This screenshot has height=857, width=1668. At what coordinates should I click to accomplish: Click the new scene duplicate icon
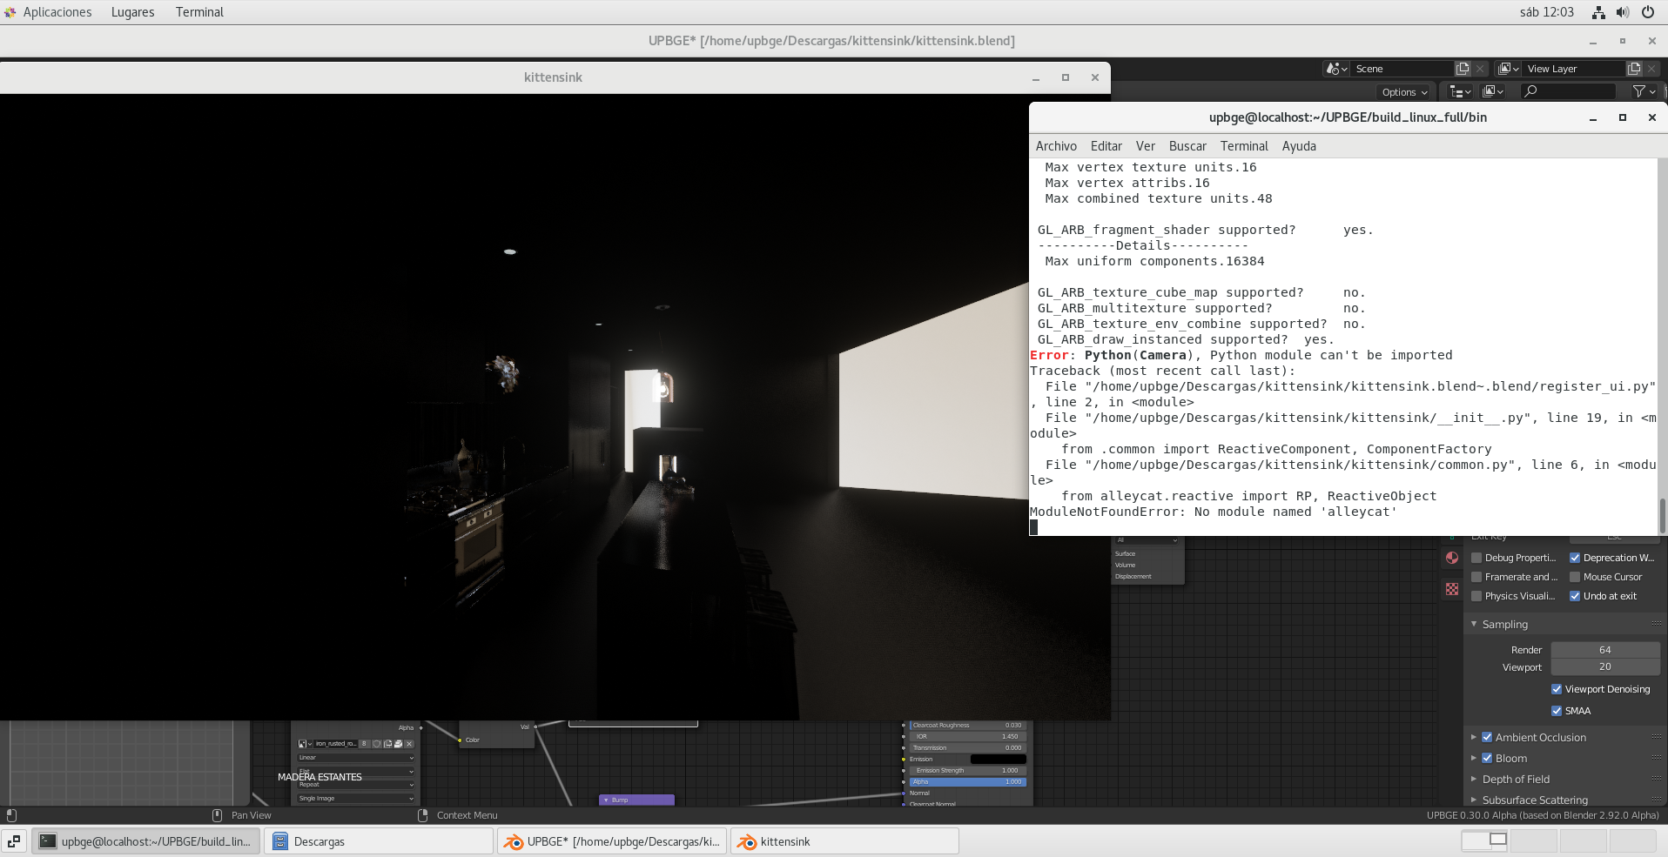click(1463, 69)
